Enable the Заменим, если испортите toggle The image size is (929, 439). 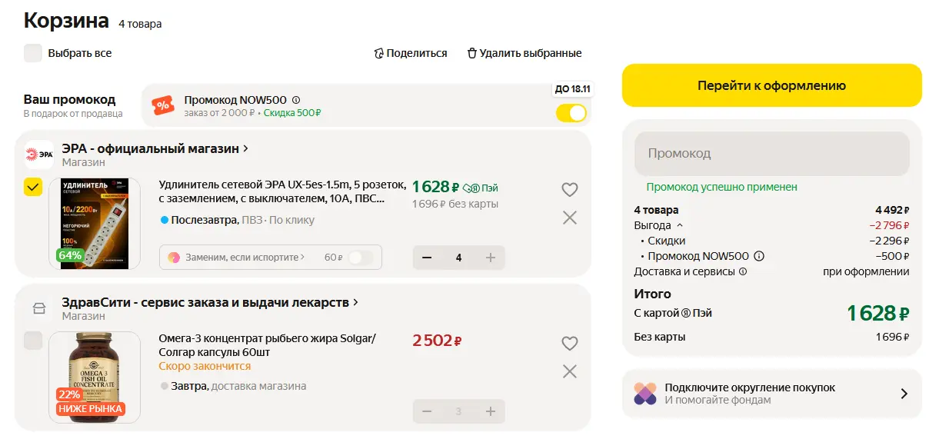tap(360, 258)
